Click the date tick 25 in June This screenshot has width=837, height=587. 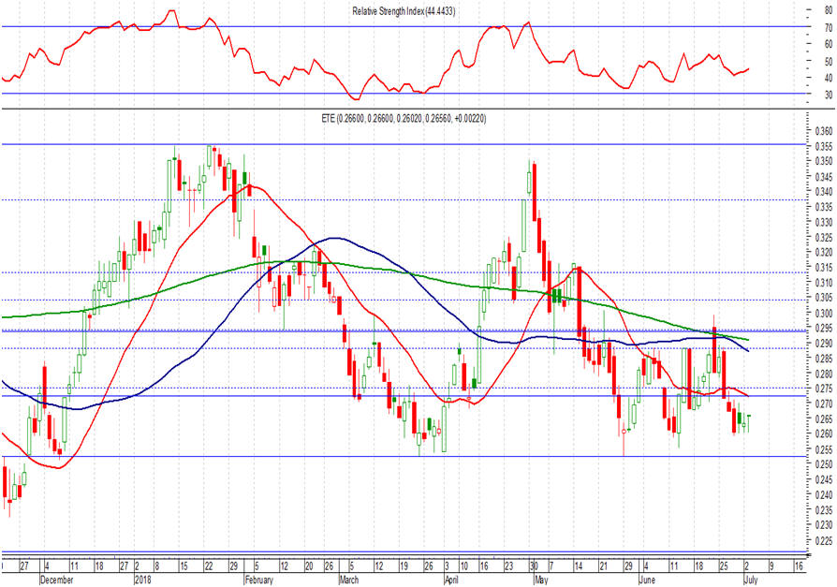pyautogui.click(x=724, y=566)
